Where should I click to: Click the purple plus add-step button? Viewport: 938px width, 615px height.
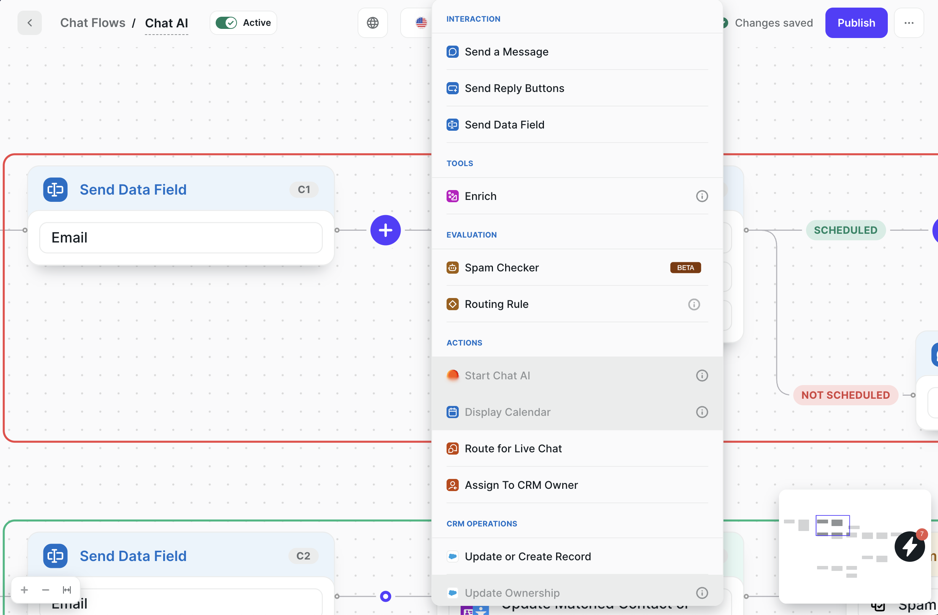point(385,230)
